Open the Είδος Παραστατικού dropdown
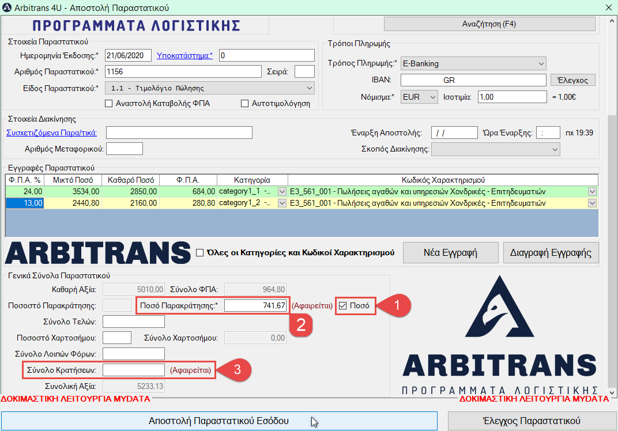618x431 pixels. 210,88
